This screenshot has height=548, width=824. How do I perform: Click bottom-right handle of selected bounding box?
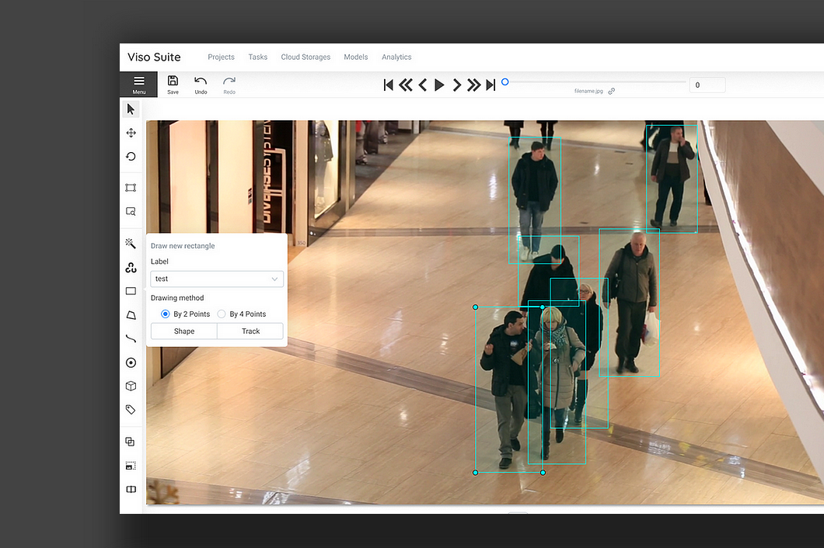[x=543, y=473]
